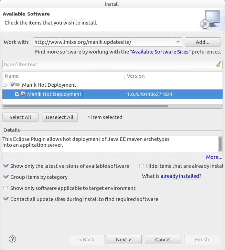This screenshot has width=225, height=250.
Task: Click the install wizard computer disc image
Action: [210, 20]
